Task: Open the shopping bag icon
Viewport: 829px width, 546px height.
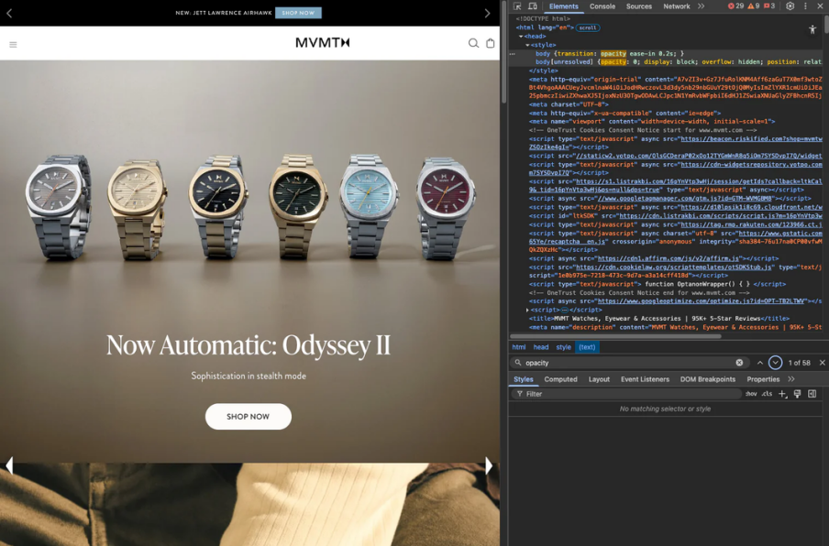Action: click(490, 43)
